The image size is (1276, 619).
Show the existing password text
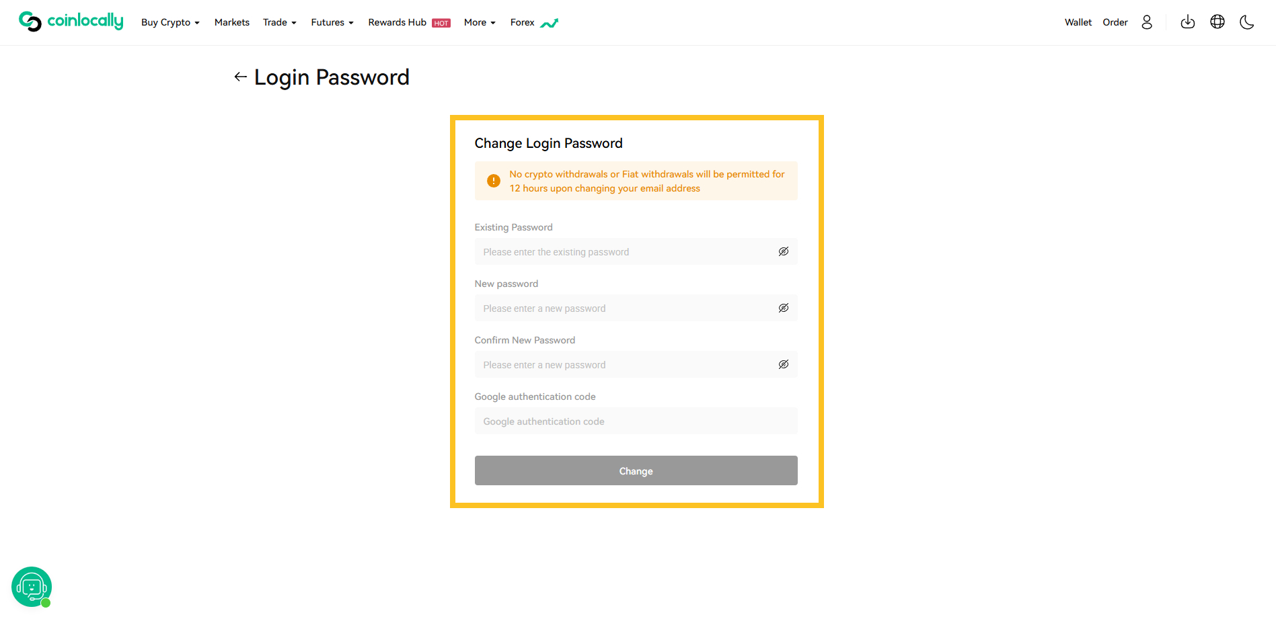[x=784, y=251]
